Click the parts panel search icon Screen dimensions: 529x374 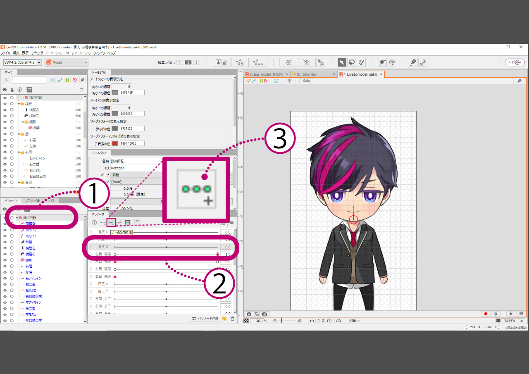point(7,80)
